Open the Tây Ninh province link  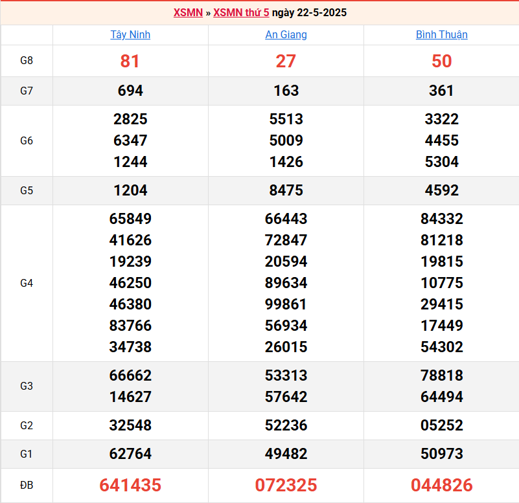tap(130, 35)
